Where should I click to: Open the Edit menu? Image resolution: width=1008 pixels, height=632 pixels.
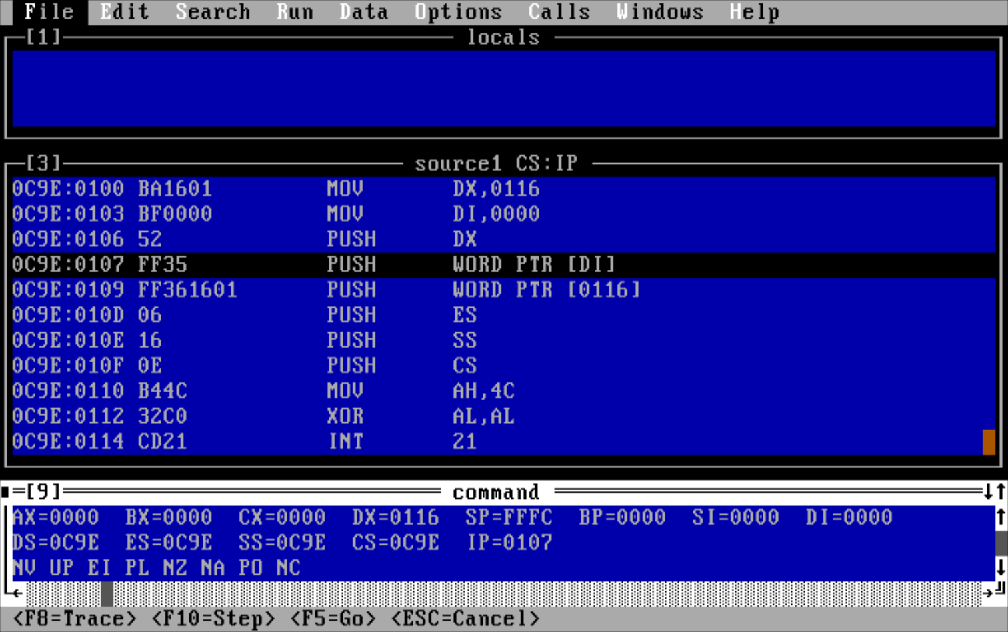point(124,12)
